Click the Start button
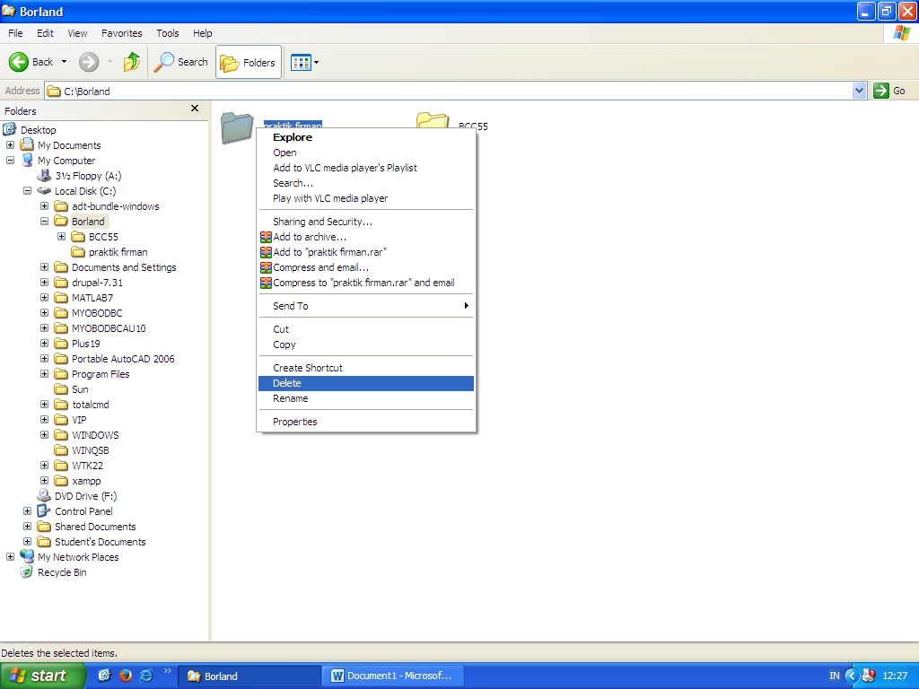Viewport: 919px width, 689px height. click(x=42, y=676)
